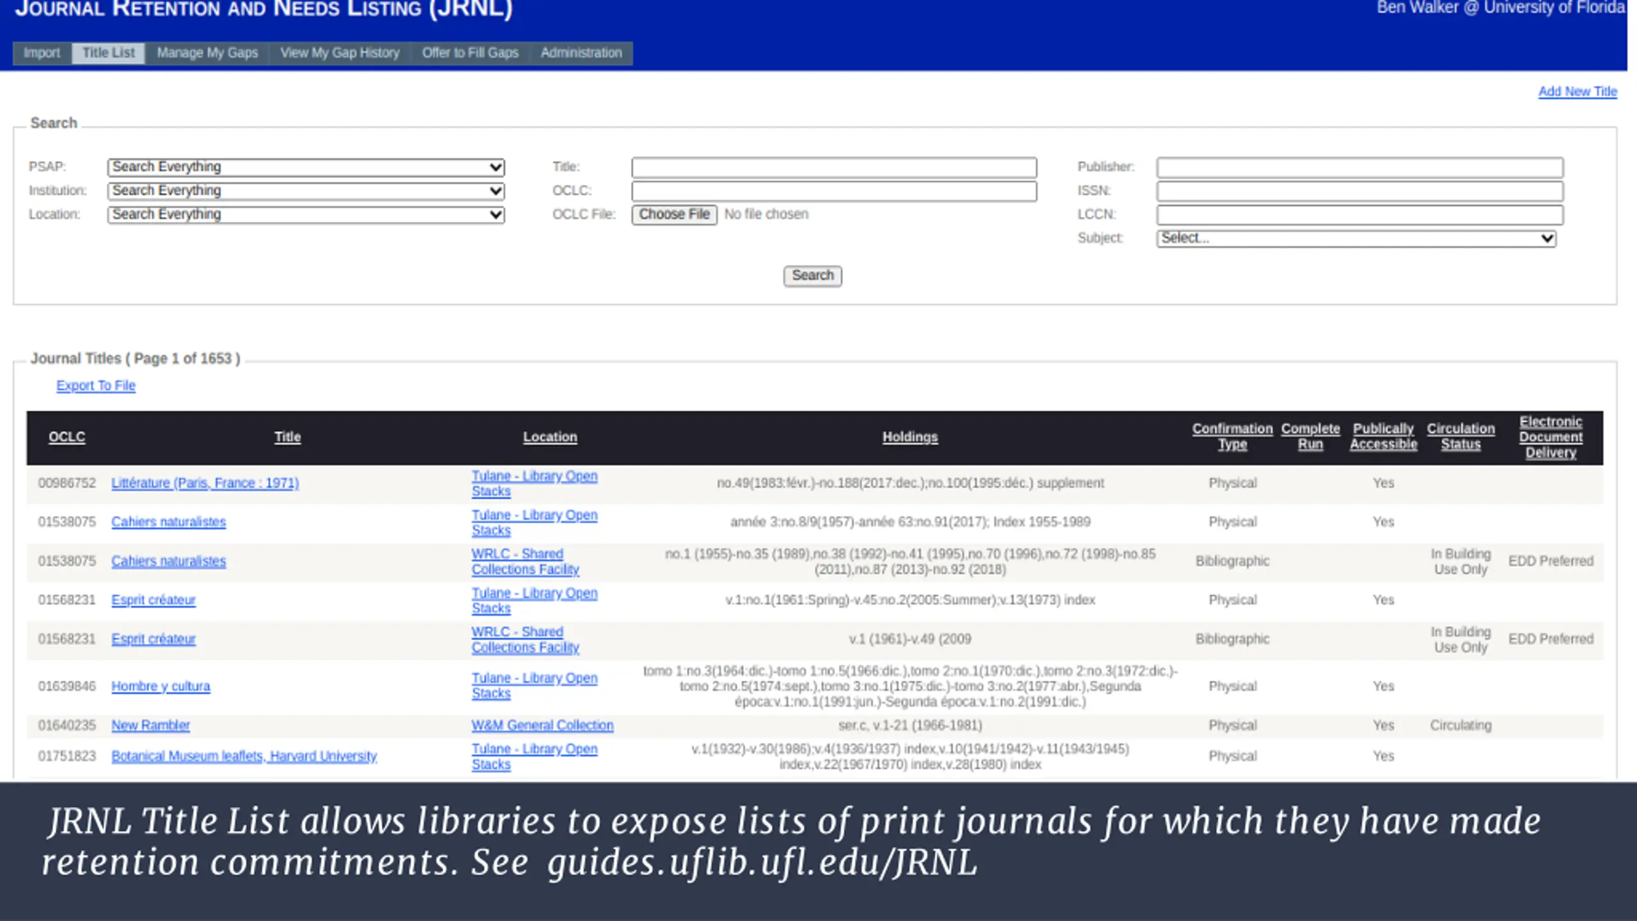
Task: Select 'Circulating' status in New Rambler row
Action: coord(1461,725)
